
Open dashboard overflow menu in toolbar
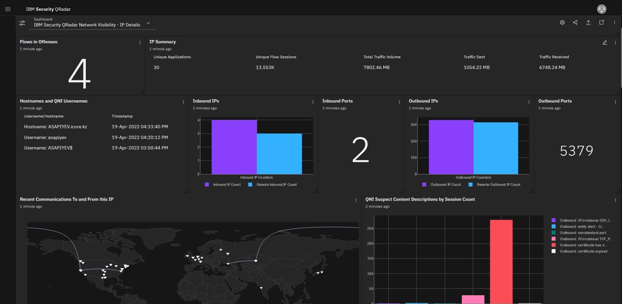(614, 23)
